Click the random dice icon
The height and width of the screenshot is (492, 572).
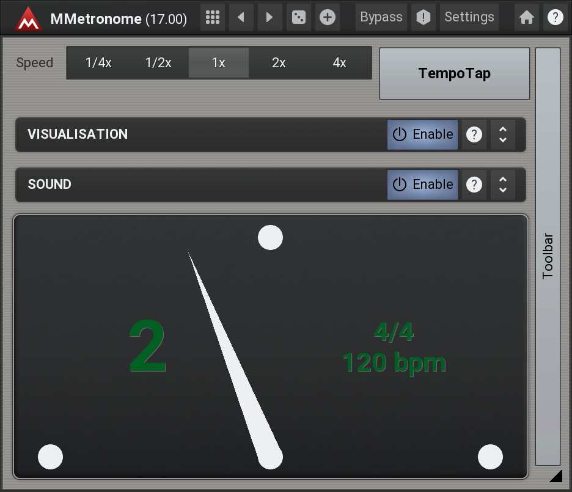[299, 18]
